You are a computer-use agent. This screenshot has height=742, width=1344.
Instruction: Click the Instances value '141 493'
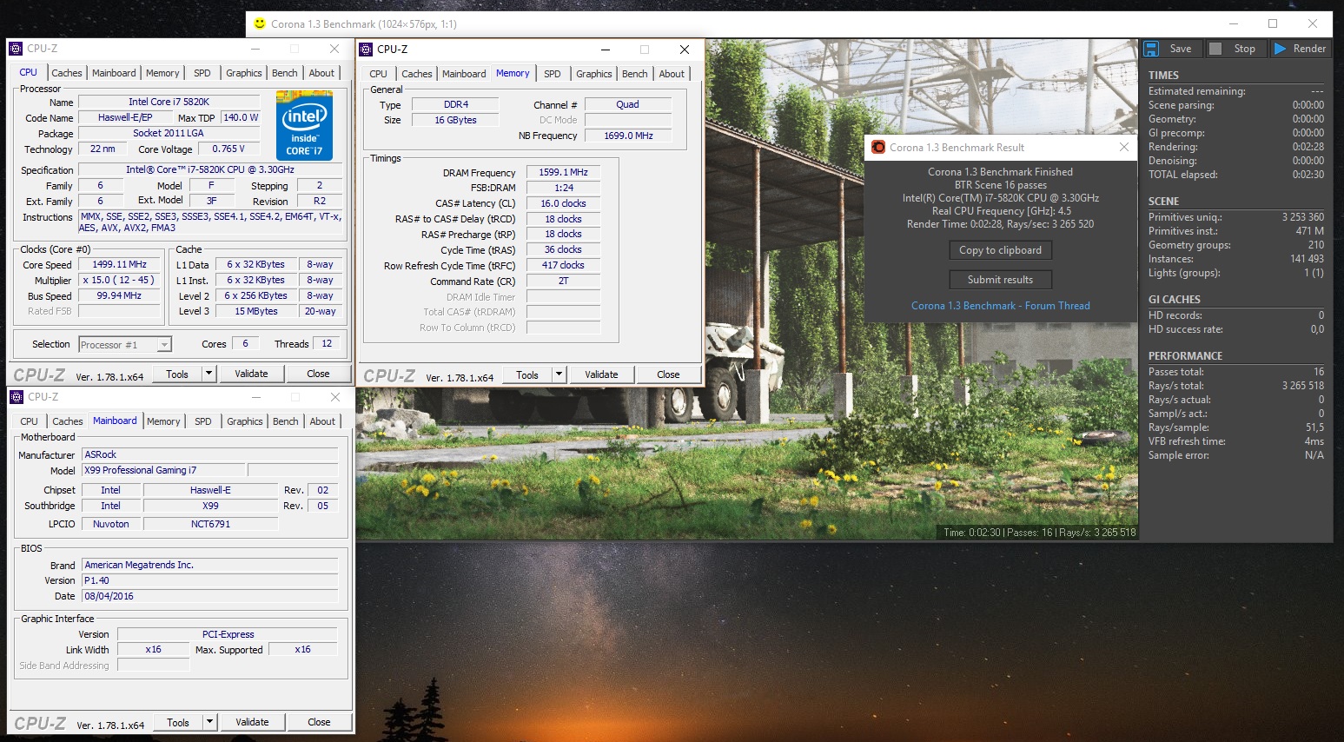click(1308, 259)
